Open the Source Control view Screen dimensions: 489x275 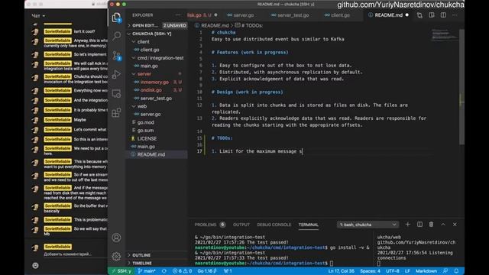click(x=116, y=56)
